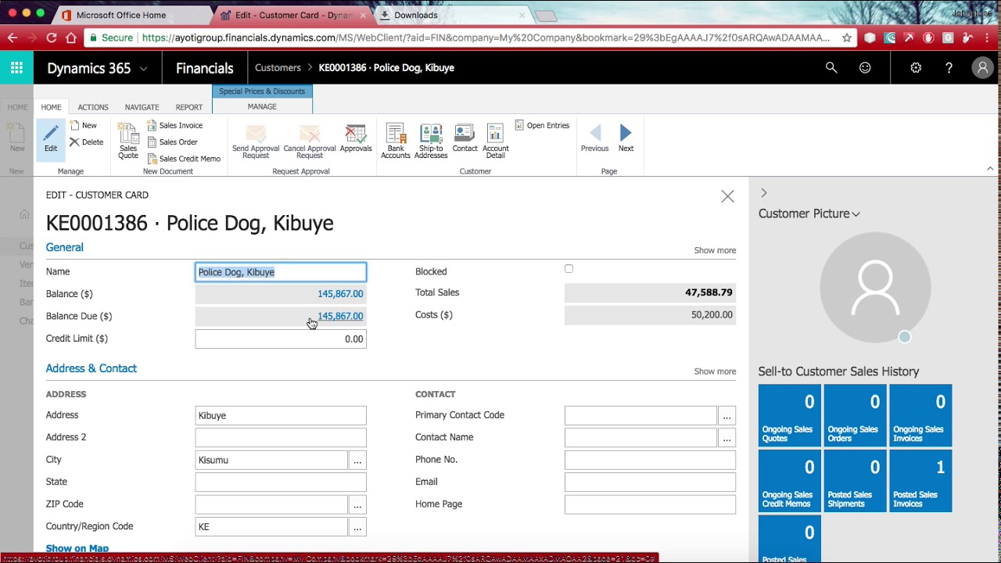
Task: Create a Sales Order document
Action: [172, 142]
